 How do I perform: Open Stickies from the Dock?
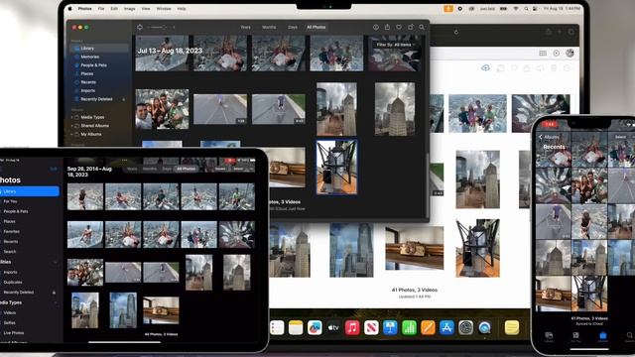pyautogui.click(x=512, y=327)
